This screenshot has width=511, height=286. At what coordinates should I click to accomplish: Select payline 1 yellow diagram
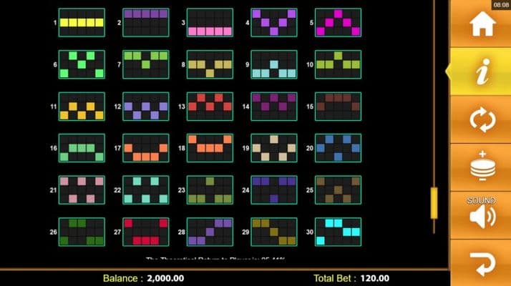pyautogui.click(x=82, y=23)
